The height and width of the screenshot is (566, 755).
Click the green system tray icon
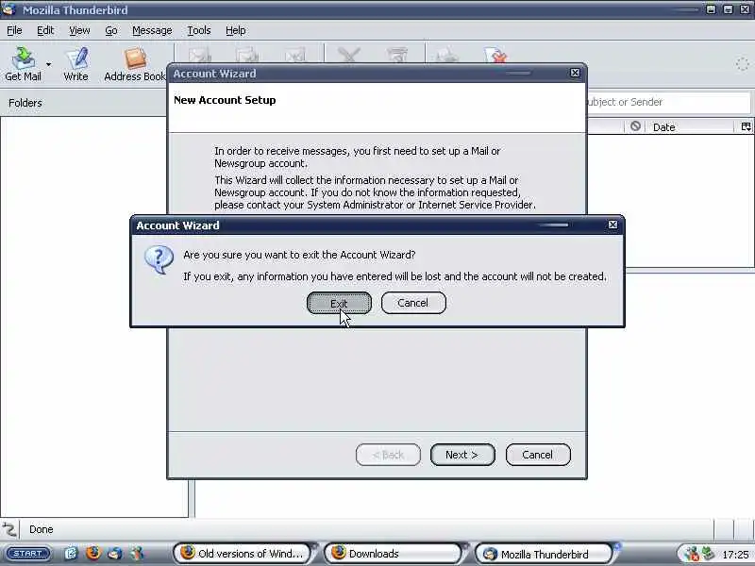pyautogui.click(x=708, y=554)
